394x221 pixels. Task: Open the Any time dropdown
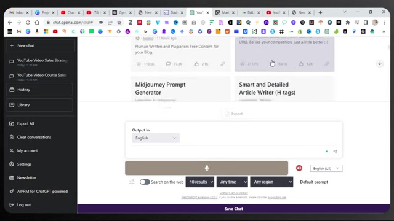click(x=232, y=182)
